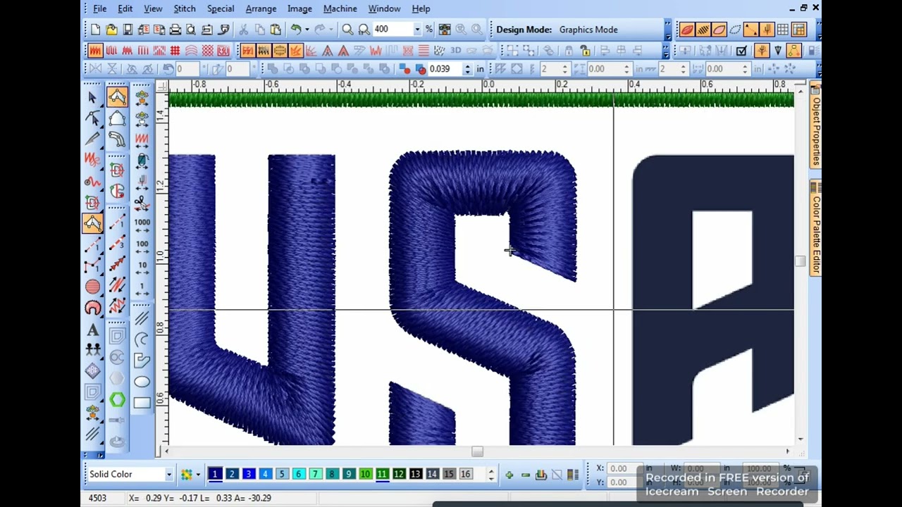The image size is (902, 507).
Task: Click the red grid fill stitch icon
Action: 175,51
